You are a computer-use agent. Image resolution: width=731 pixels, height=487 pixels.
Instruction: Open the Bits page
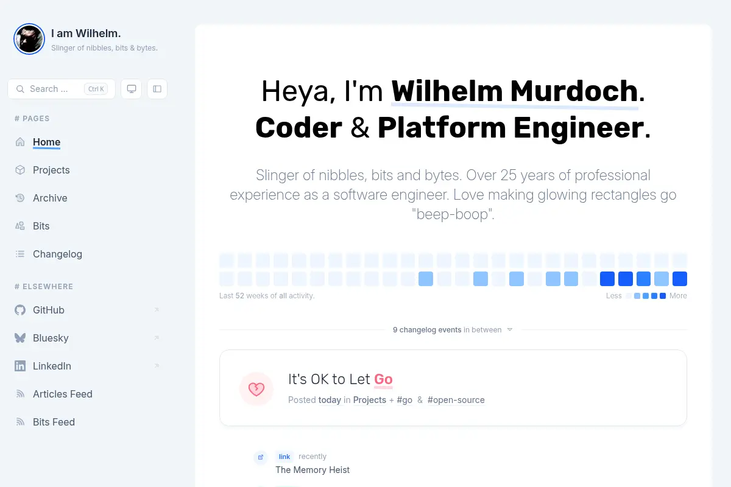click(x=41, y=226)
